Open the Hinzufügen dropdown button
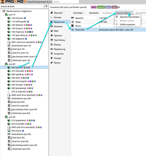 (79, 13)
